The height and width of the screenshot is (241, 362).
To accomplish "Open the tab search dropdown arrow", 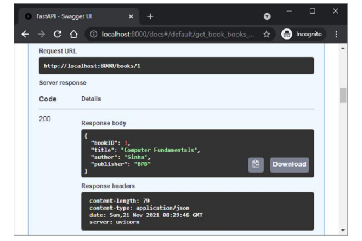I will point(267,16).
